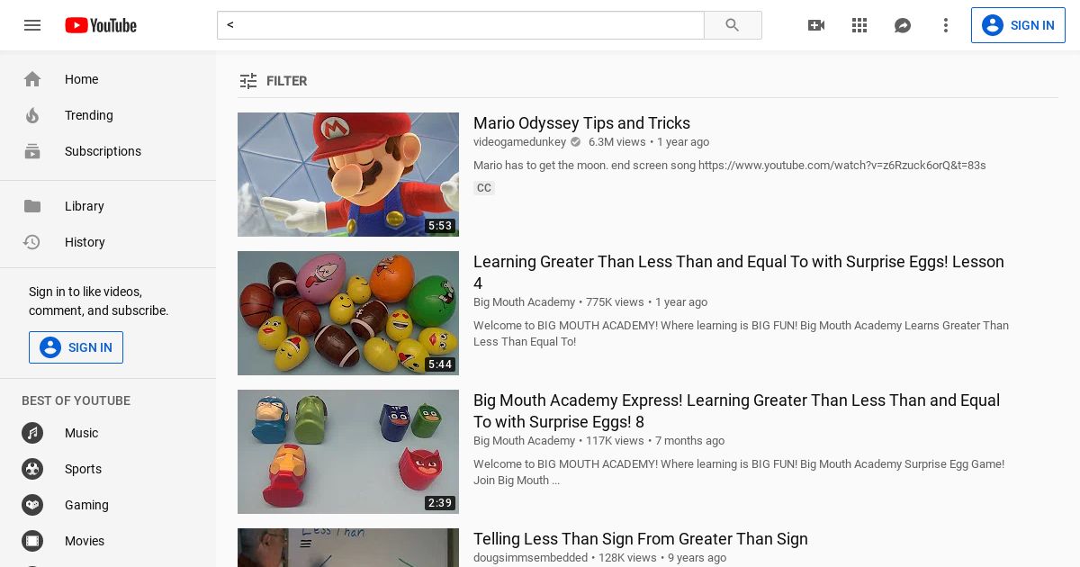Open title 'Big Mouth Academy Express!' video

(x=736, y=411)
